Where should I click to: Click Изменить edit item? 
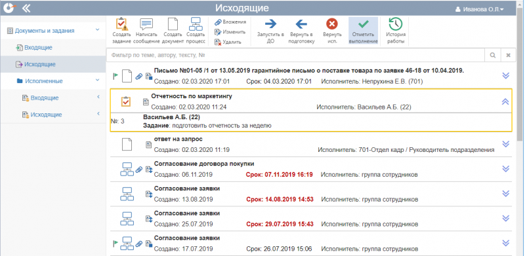click(230, 32)
